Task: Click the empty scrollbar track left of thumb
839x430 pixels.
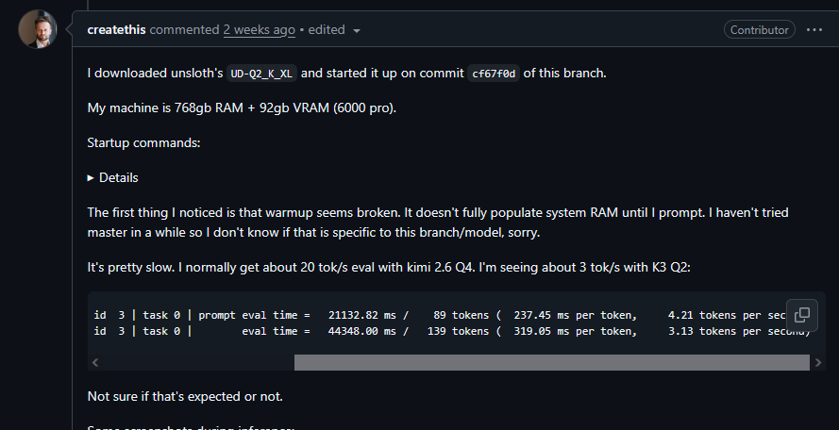Action: coord(198,363)
